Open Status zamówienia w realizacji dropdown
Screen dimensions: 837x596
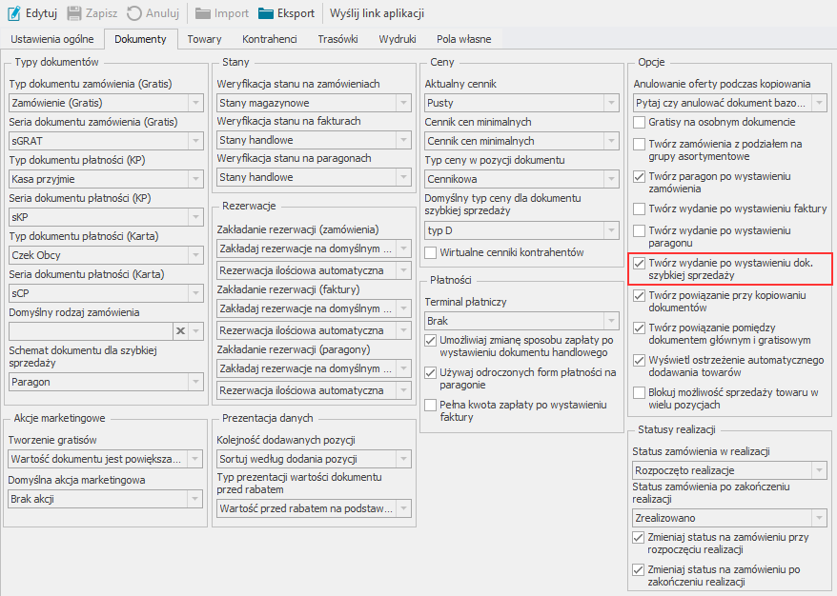[819, 469]
